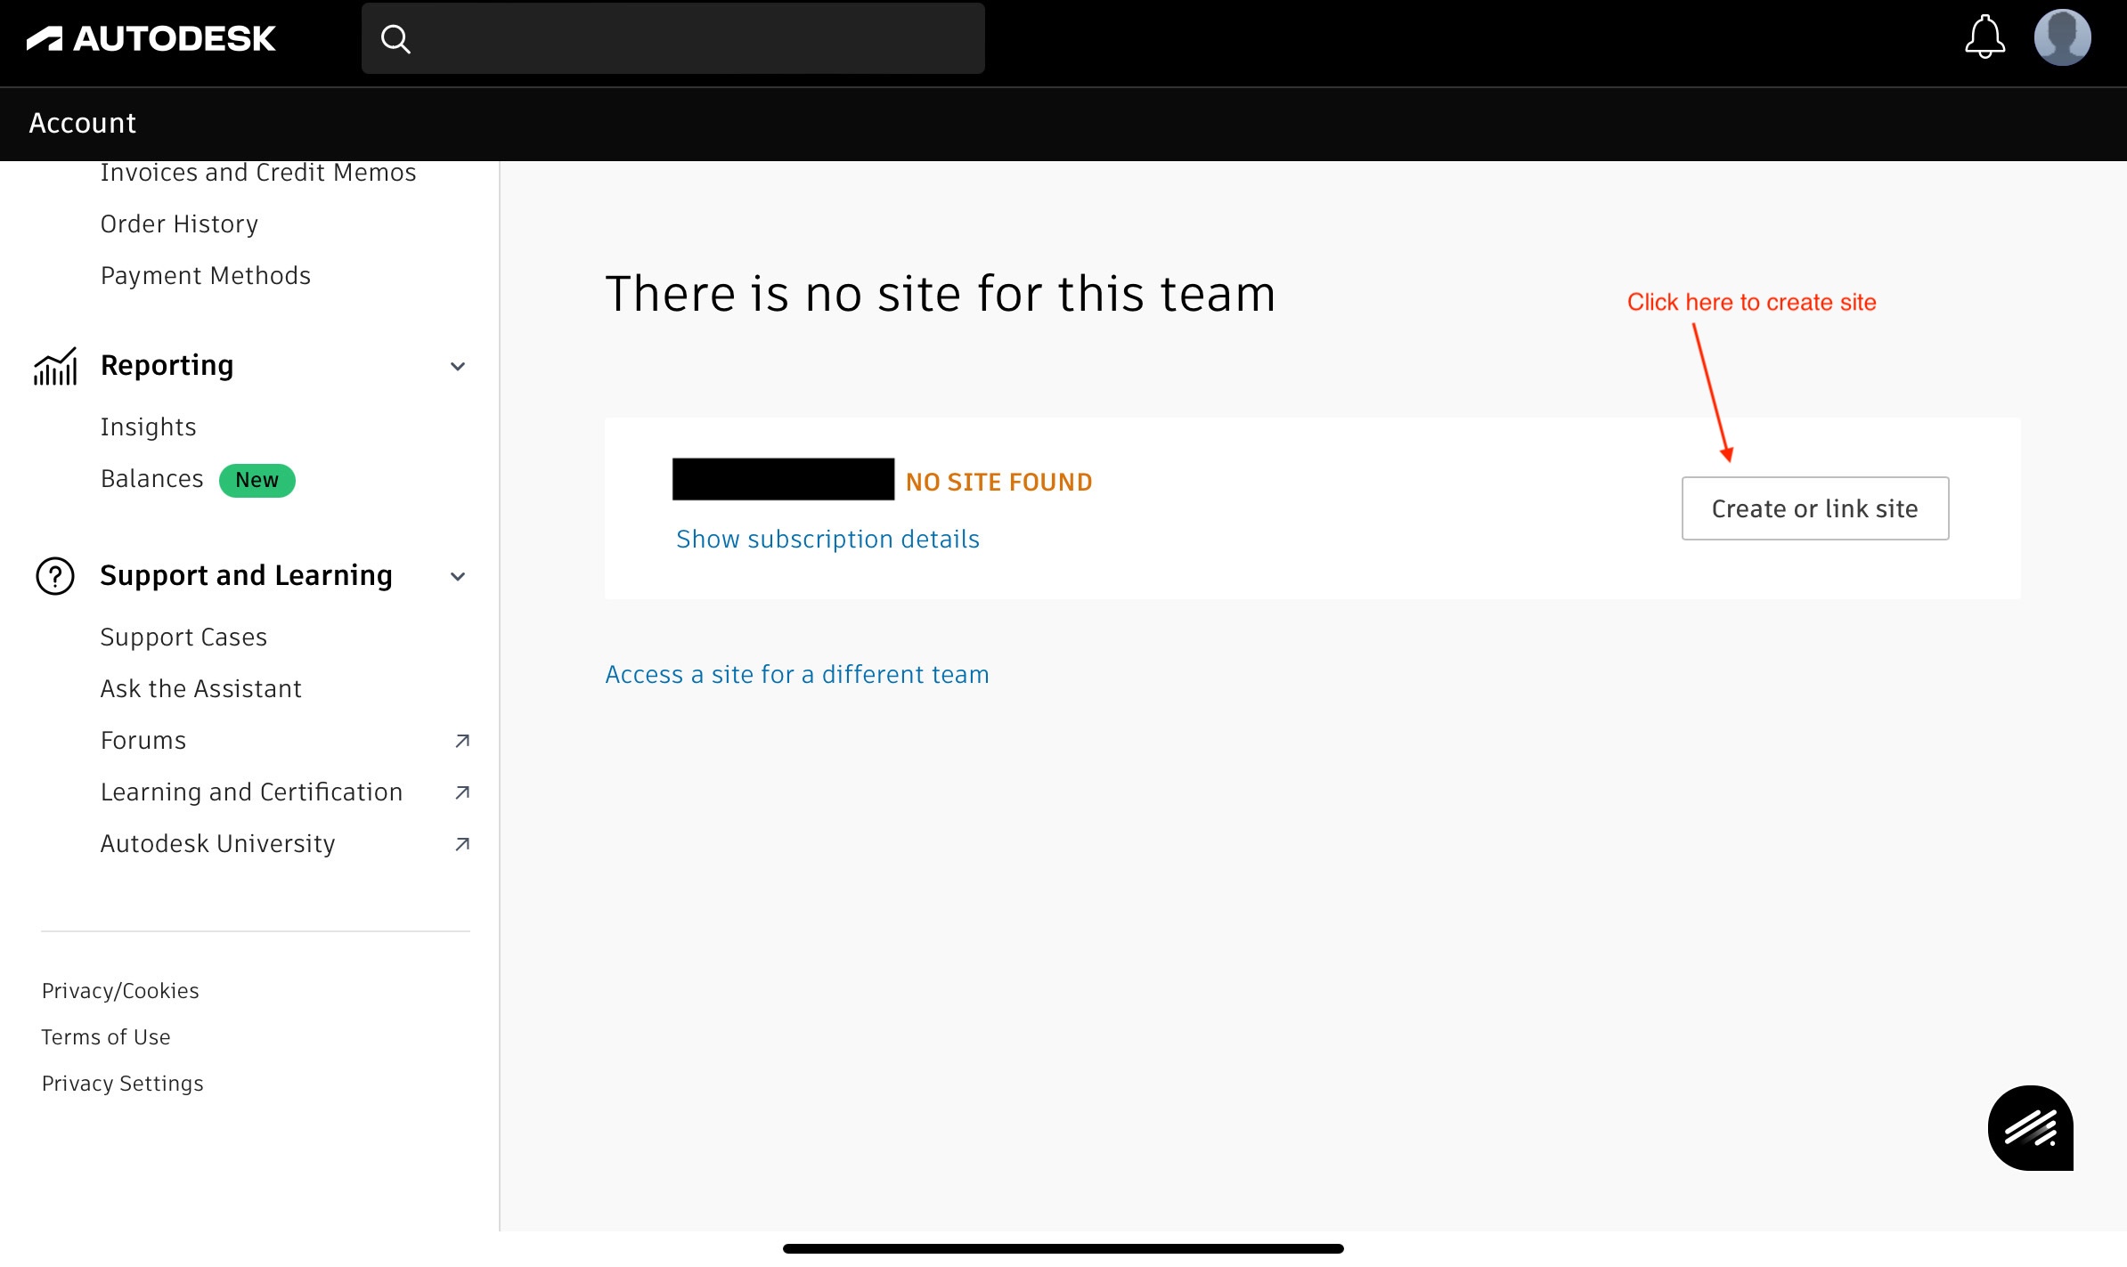Click the Reporting chart icon

tap(55, 366)
